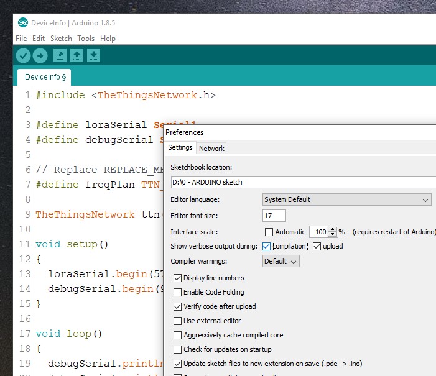This screenshot has height=376, width=436.
Task: Click the Sketchbook location field
Action: pos(304,182)
